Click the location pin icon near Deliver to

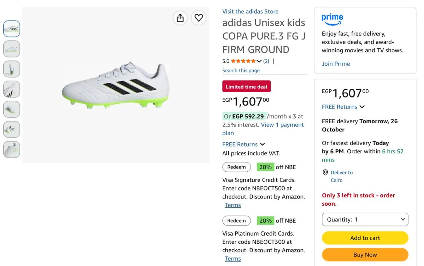(x=325, y=172)
